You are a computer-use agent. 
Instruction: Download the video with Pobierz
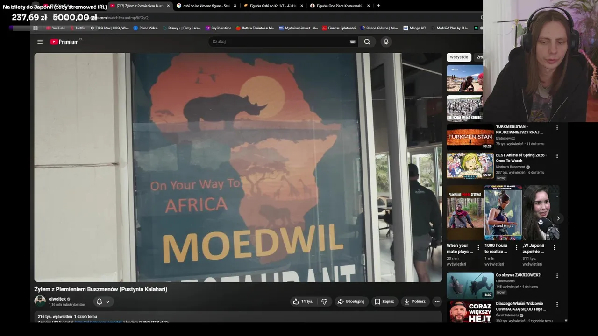pyautogui.click(x=415, y=301)
